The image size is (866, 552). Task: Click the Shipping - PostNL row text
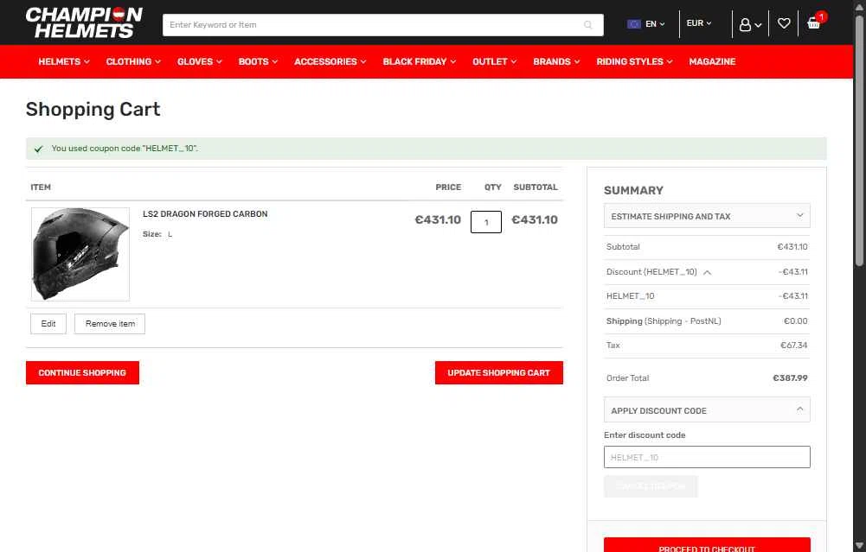(x=664, y=321)
